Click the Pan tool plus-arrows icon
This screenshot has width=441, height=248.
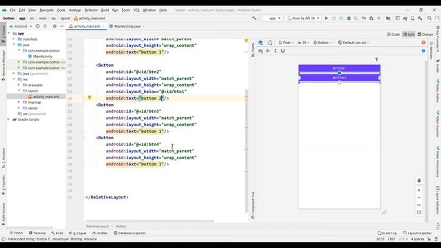point(268,51)
